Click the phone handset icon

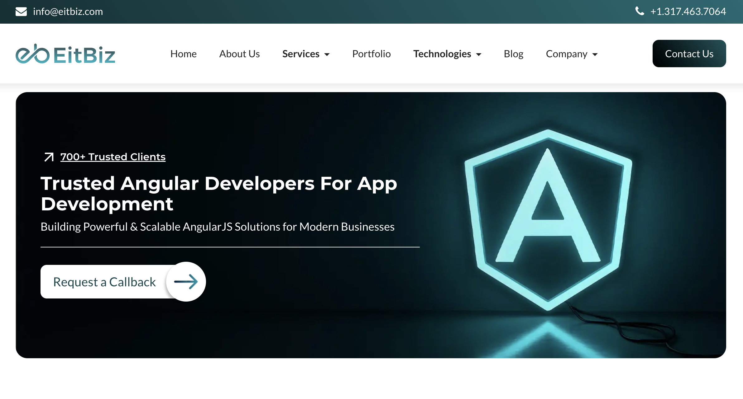(x=640, y=11)
